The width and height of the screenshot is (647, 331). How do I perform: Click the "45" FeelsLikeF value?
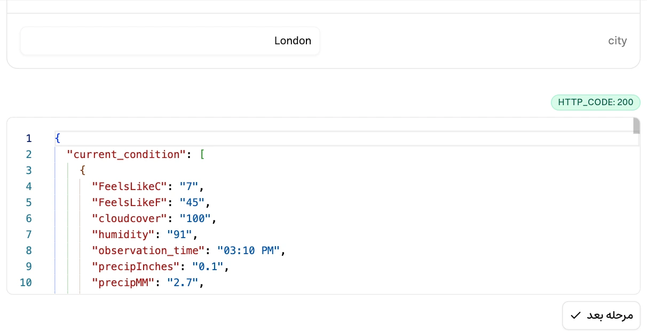pos(193,203)
